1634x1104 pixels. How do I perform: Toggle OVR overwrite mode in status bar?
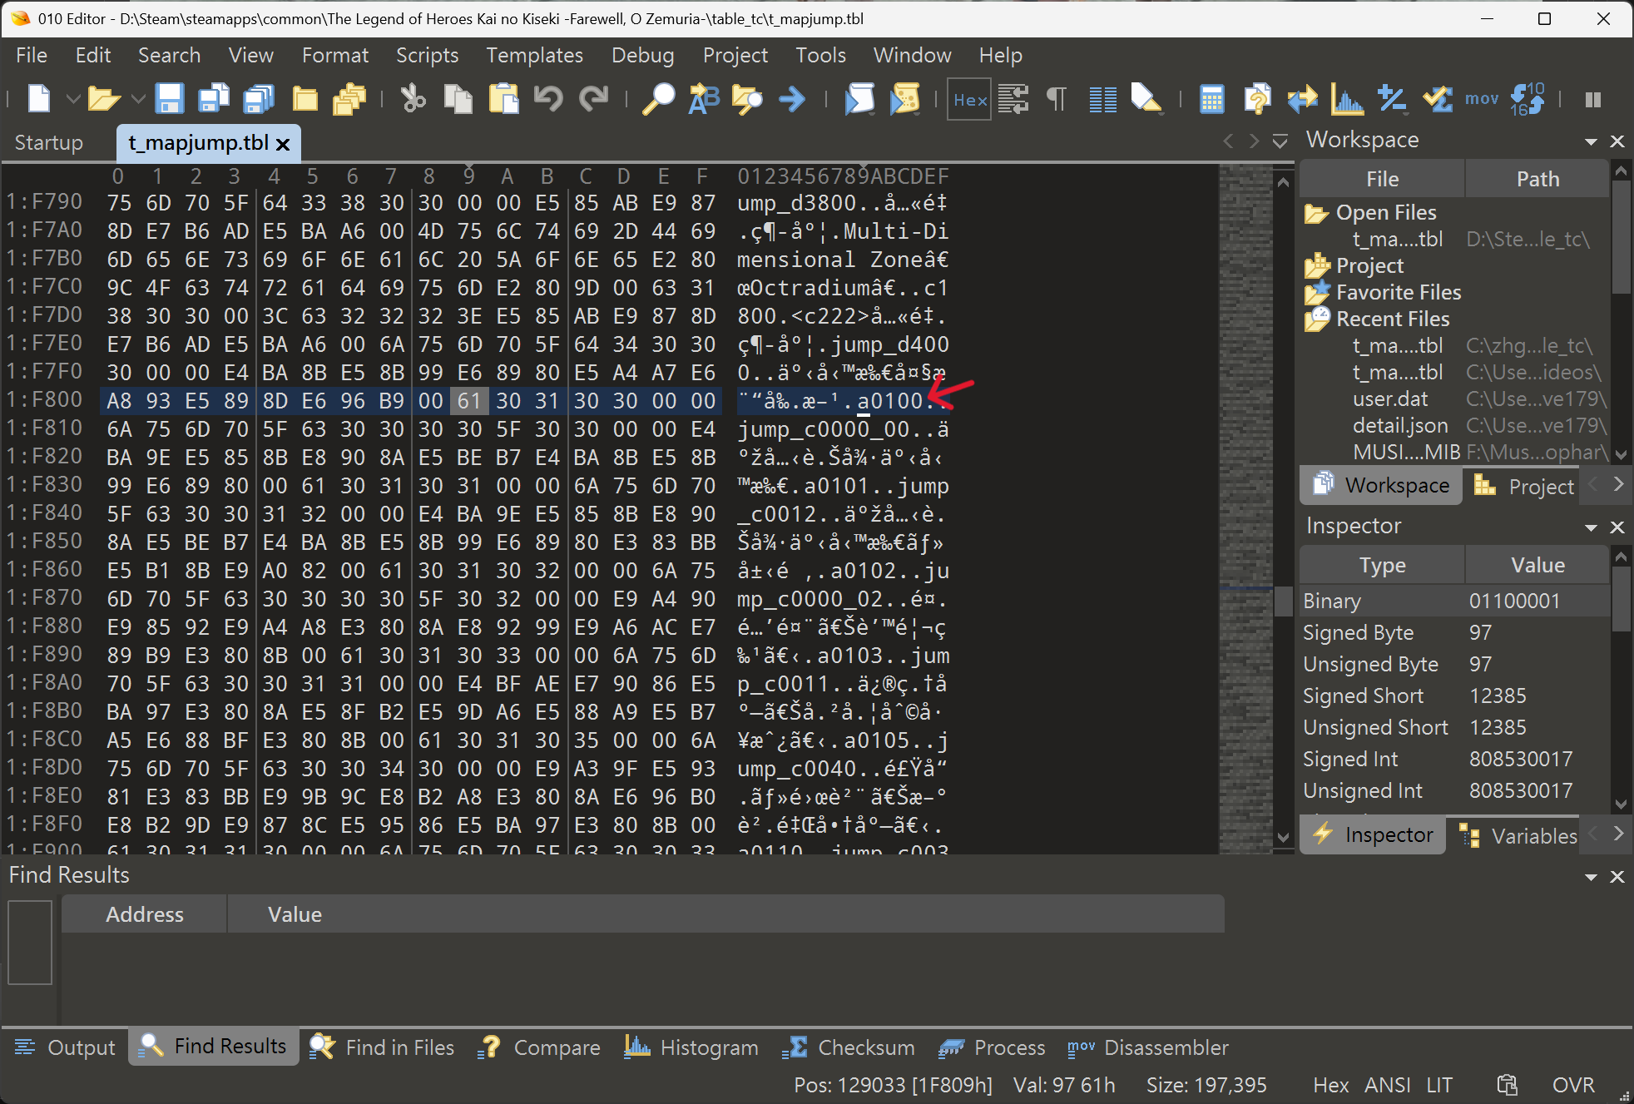pyautogui.click(x=1573, y=1085)
